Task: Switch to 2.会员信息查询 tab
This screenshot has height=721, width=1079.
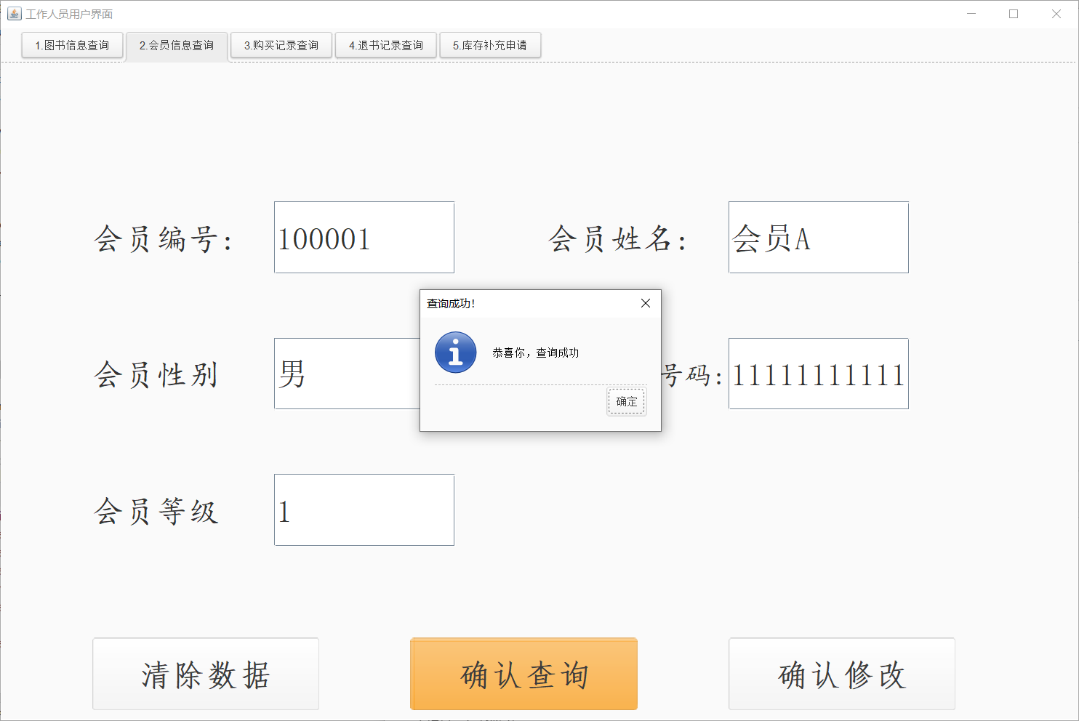Action: point(177,46)
